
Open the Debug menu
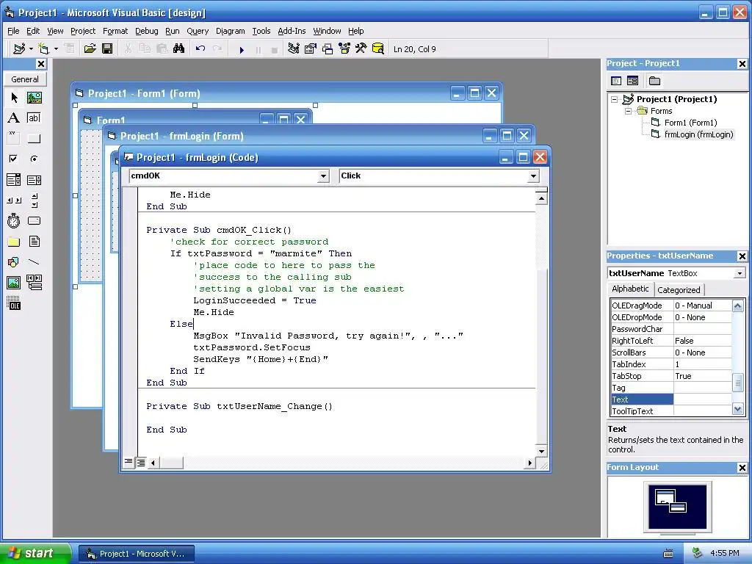point(147,31)
